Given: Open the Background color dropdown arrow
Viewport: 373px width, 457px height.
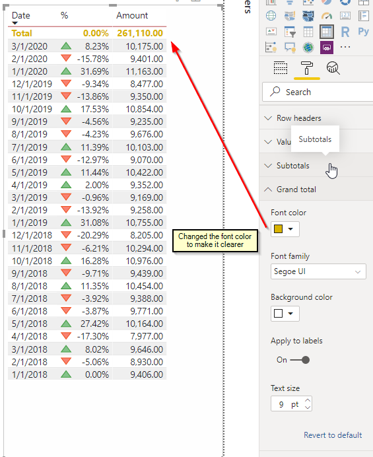Looking at the screenshot, I should (290, 313).
